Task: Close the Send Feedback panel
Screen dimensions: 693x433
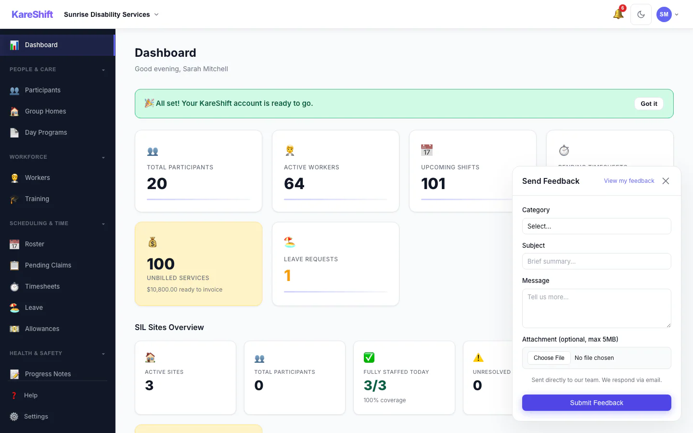Action: [x=666, y=181]
